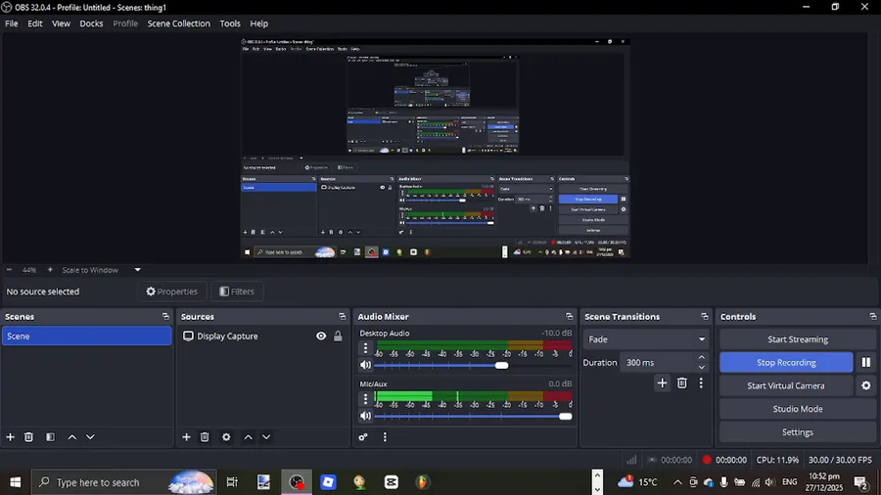Add a scene transition with plus icon
Viewport: 881px width, 495px height.
pos(662,382)
